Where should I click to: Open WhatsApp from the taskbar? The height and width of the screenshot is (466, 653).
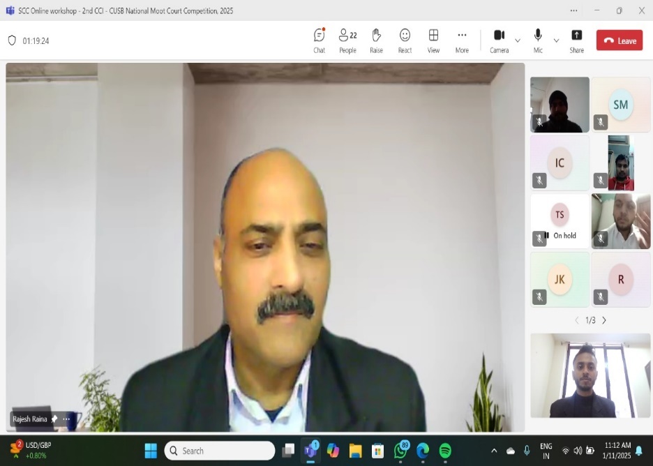pyautogui.click(x=400, y=451)
